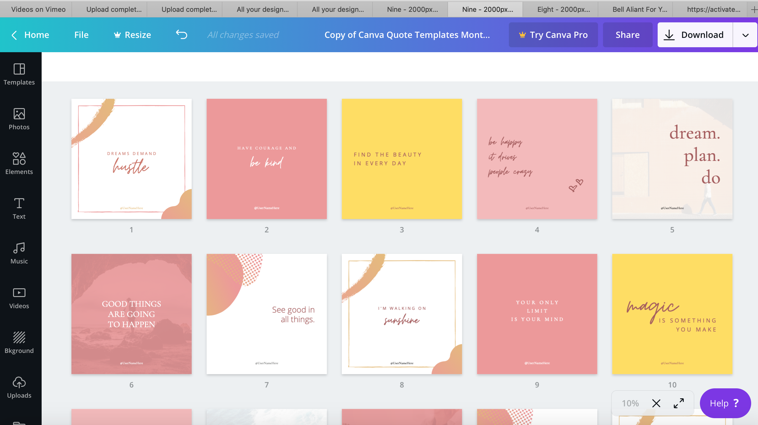Edit the design title 'Copy of Canva Quote Templates'
Image resolution: width=758 pixels, height=425 pixels.
407,35
